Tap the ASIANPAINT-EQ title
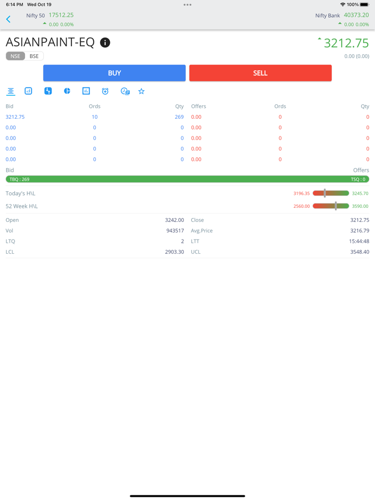 pyautogui.click(x=50, y=42)
